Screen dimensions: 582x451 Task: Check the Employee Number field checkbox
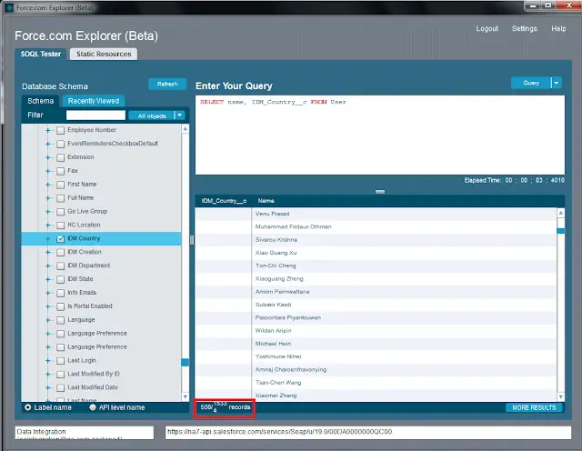pos(61,130)
